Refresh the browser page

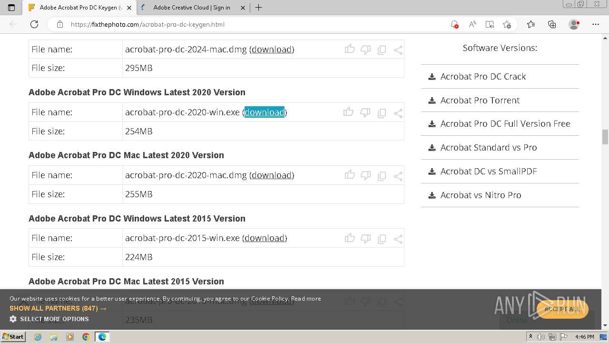point(34,24)
